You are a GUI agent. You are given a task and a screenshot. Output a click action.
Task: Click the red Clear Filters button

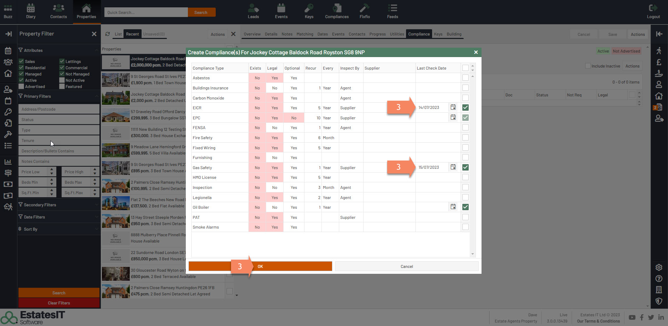[x=59, y=303]
